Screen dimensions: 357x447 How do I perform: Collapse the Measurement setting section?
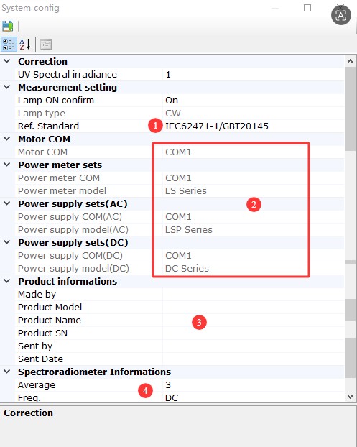coord(7,87)
